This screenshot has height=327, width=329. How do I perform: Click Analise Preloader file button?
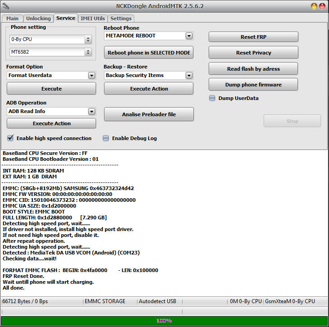tap(149, 114)
